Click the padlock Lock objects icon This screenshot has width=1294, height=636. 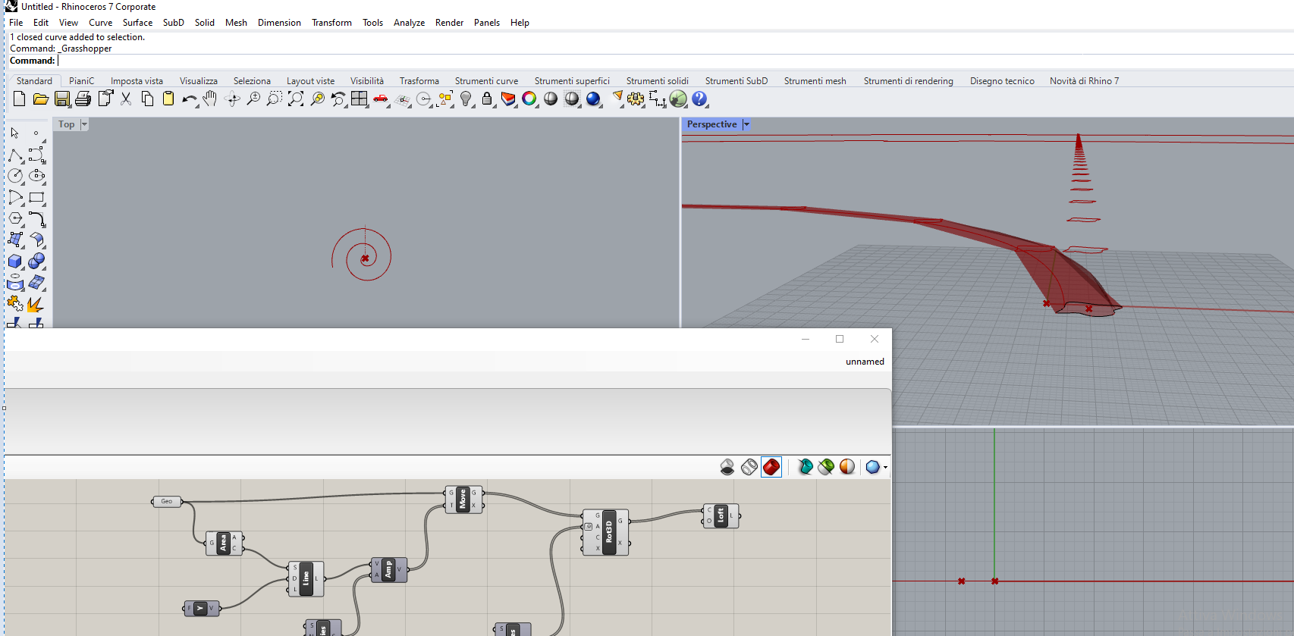pyautogui.click(x=487, y=99)
